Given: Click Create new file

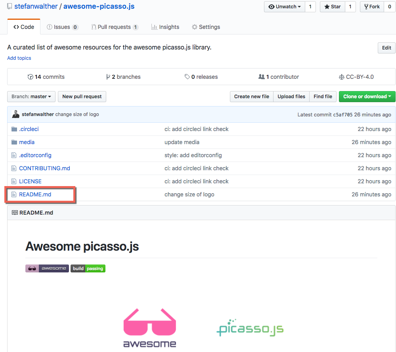Looking at the screenshot, I should (252, 97).
